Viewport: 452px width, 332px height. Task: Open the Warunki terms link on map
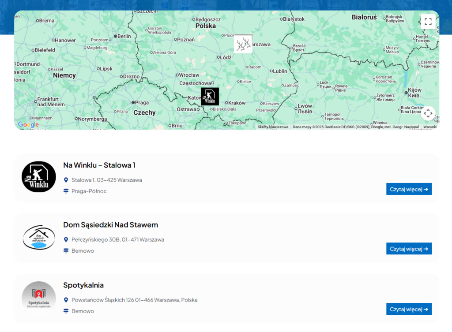(430, 127)
